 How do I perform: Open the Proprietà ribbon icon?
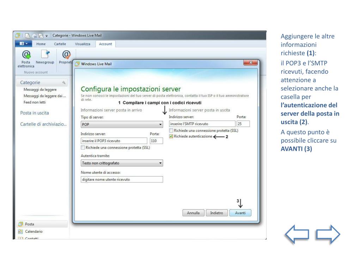pos(66,54)
